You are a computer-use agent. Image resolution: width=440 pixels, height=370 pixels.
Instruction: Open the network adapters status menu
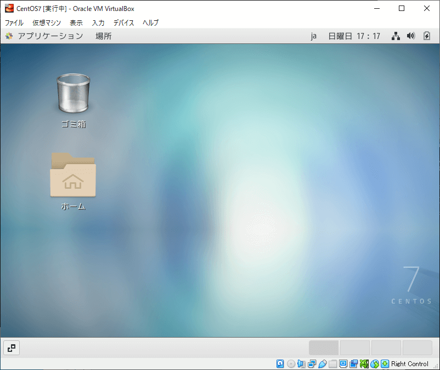pos(311,364)
